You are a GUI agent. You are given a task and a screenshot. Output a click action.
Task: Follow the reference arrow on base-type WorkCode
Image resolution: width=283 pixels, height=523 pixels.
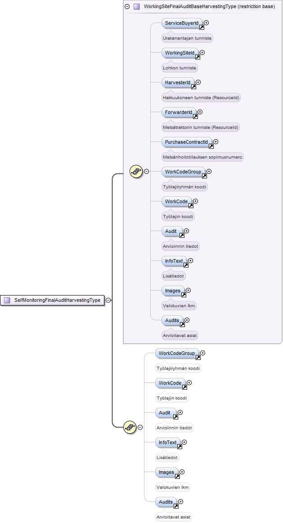click(x=191, y=205)
